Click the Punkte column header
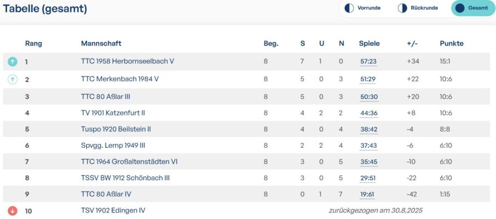The image size is (496, 219). (x=452, y=43)
